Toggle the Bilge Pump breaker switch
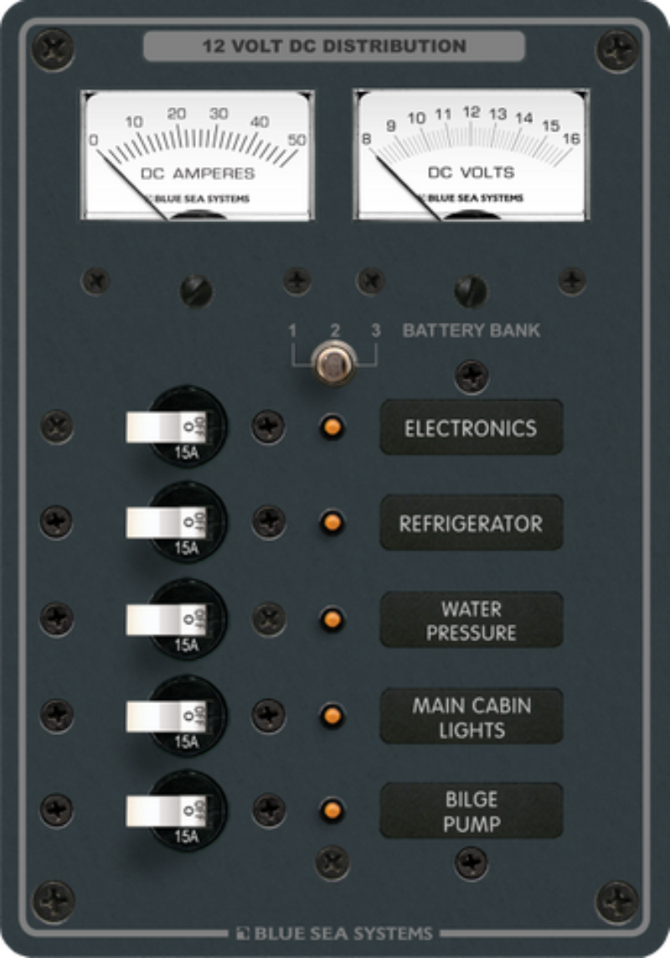 tap(166, 810)
